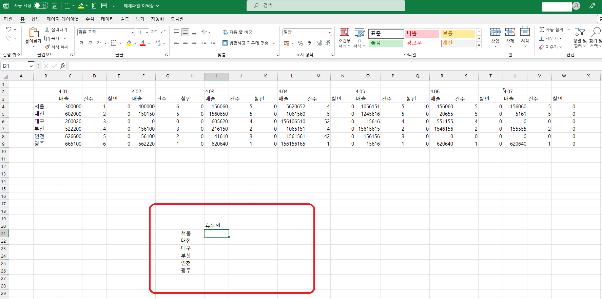
Task: Apply 계산 cell style
Action: tap(458, 43)
